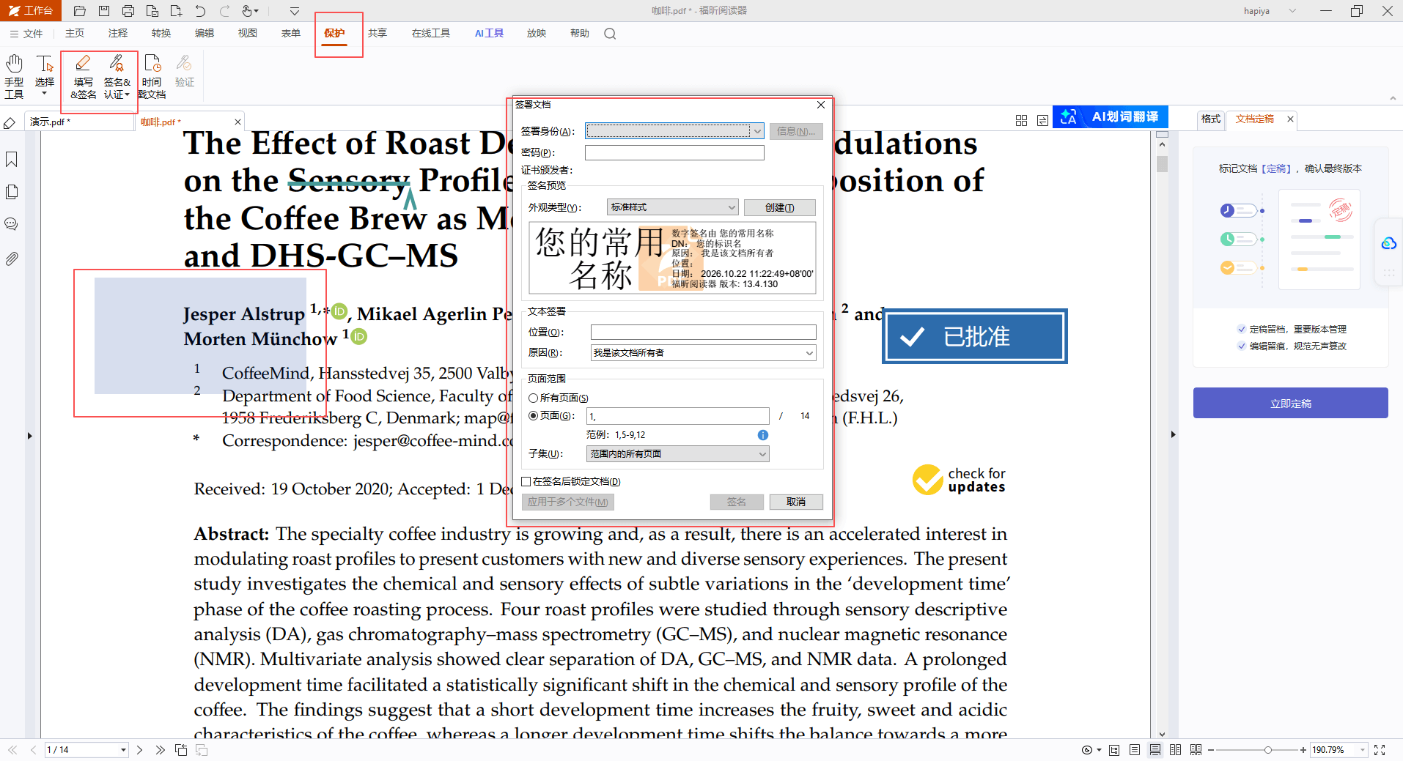The image size is (1403, 761).
Task: Open the AI工具 ribbon tab
Action: [489, 34]
